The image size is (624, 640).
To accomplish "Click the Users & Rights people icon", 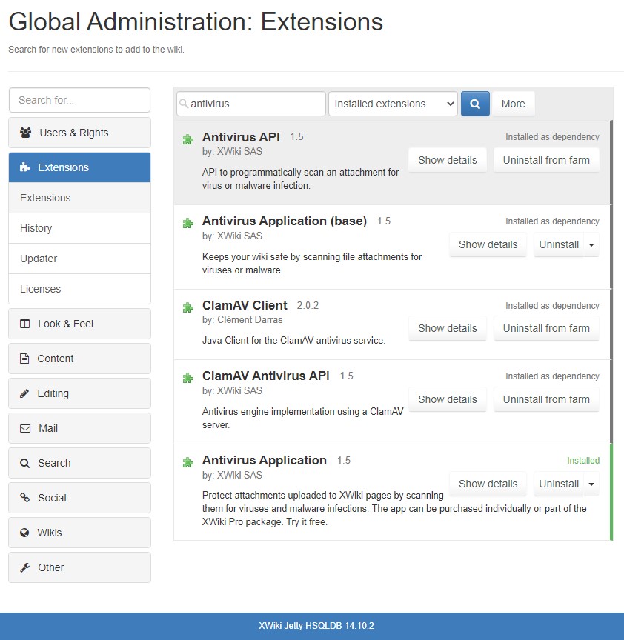I will point(26,133).
